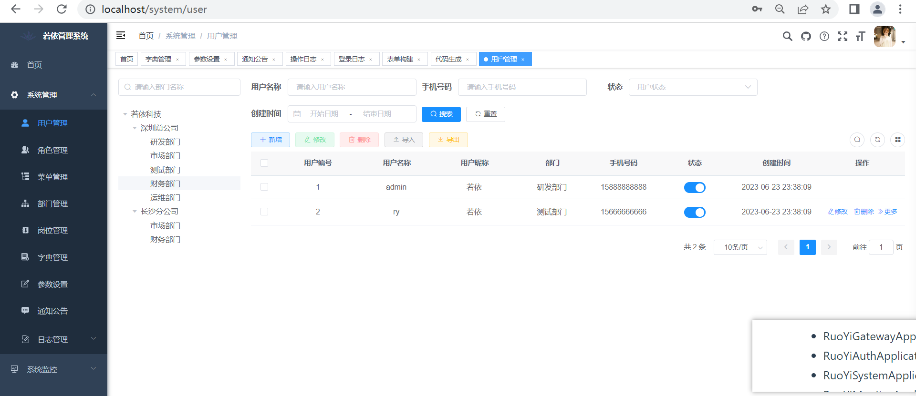The height and width of the screenshot is (396, 916).
Task: Expand 日志管理 sidebar submenu
Action: coord(53,339)
